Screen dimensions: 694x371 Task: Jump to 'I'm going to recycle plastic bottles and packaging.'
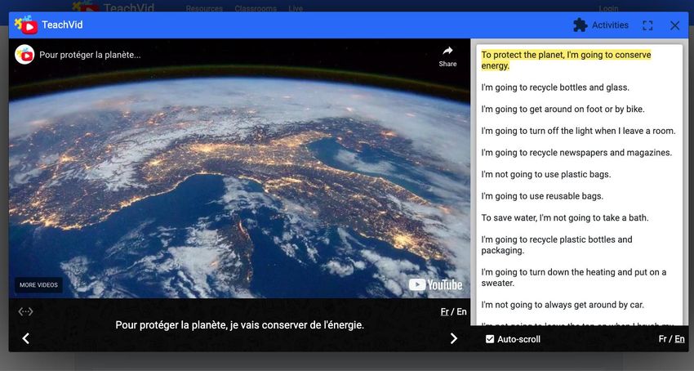[x=557, y=244]
